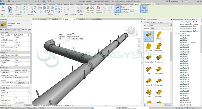Select the Cross fitting part
The width and height of the screenshot is (202, 109).
pos(149,92)
